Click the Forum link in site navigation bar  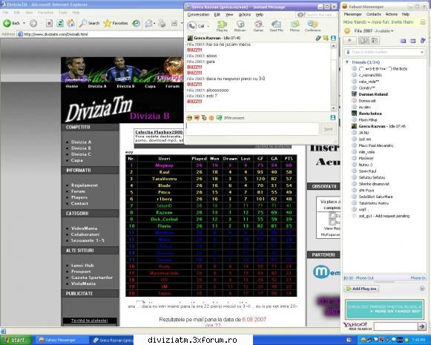point(172,86)
